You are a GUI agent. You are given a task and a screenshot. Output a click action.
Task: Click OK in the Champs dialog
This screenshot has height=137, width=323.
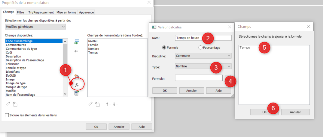(264, 112)
